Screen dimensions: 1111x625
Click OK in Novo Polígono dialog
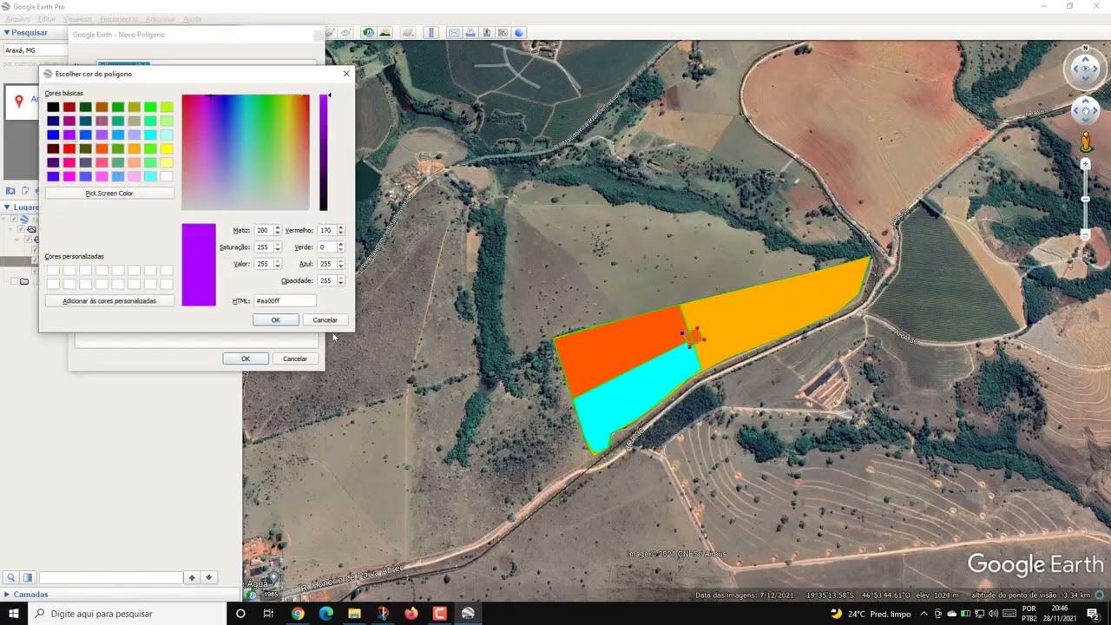click(x=246, y=359)
